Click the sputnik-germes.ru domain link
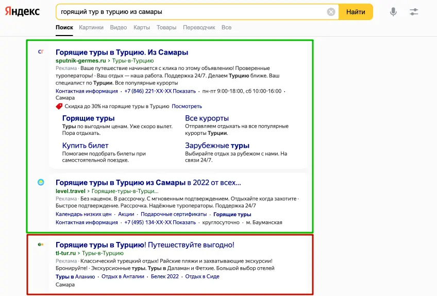This screenshot has height=296, width=437. [81, 61]
